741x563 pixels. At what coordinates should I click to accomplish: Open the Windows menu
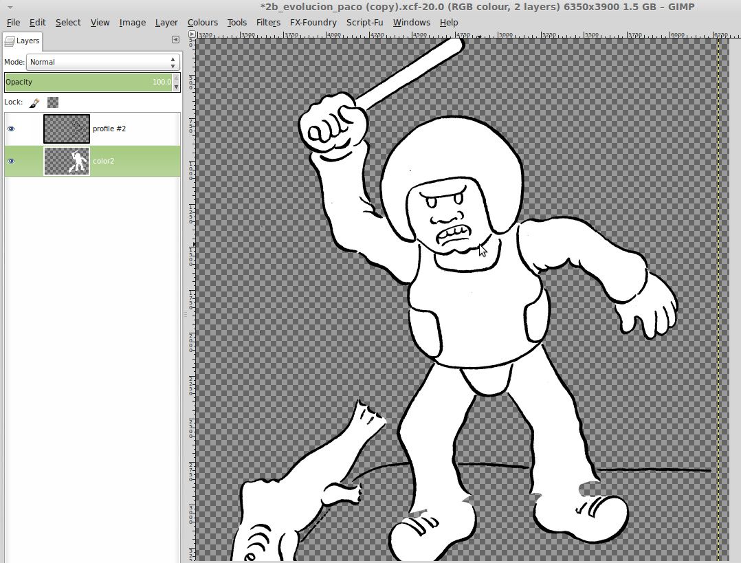pyautogui.click(x=411, y=22)
